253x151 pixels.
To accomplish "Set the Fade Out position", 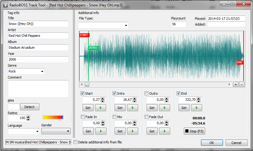I will tap(152, 131).
